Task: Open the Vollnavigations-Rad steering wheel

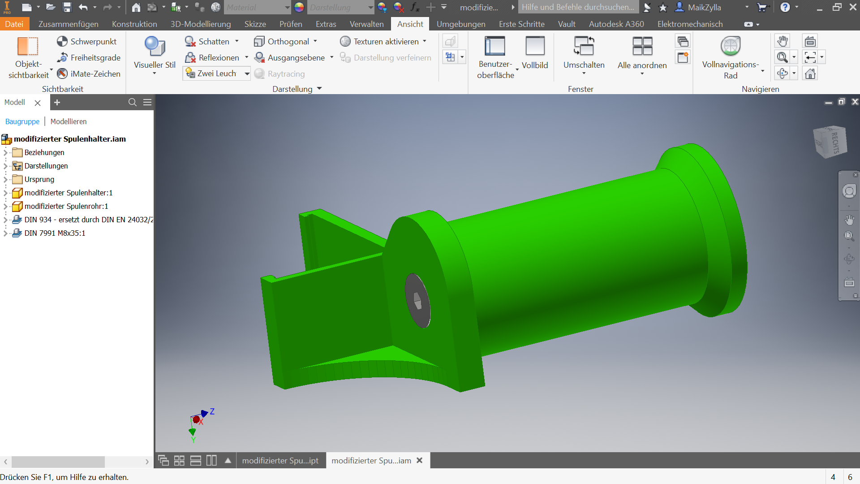Action: click(x=731, y=46)
